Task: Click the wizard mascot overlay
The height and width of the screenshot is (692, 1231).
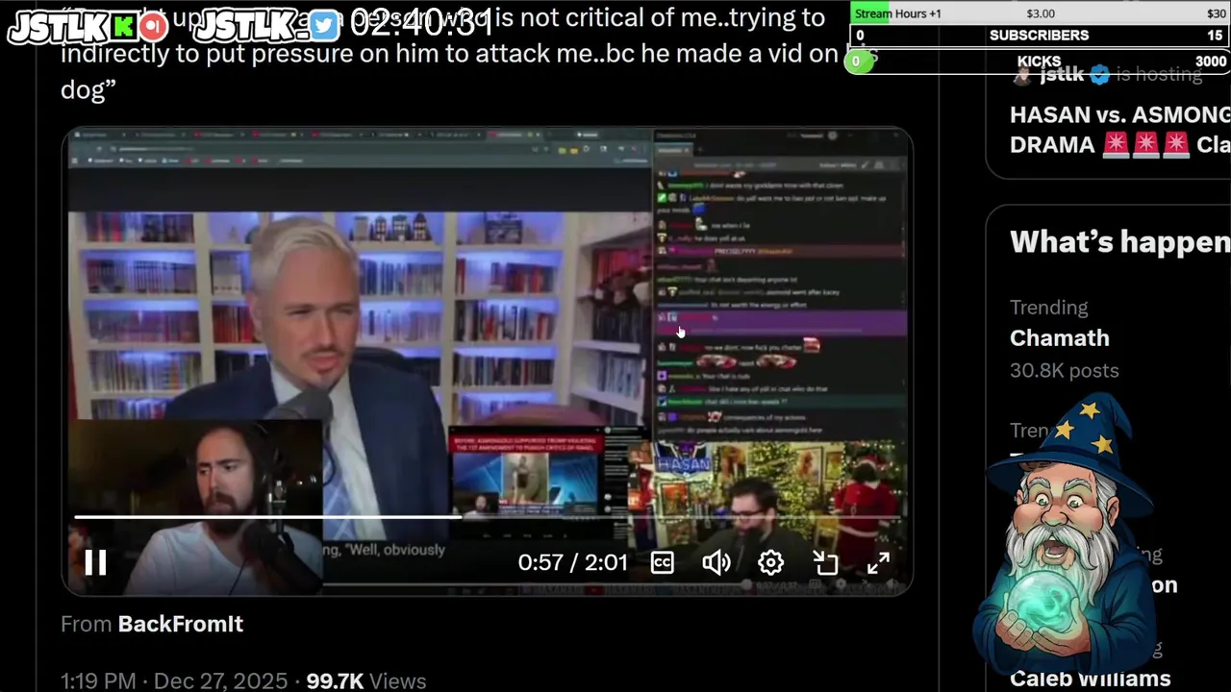Action: point(1067,533)
